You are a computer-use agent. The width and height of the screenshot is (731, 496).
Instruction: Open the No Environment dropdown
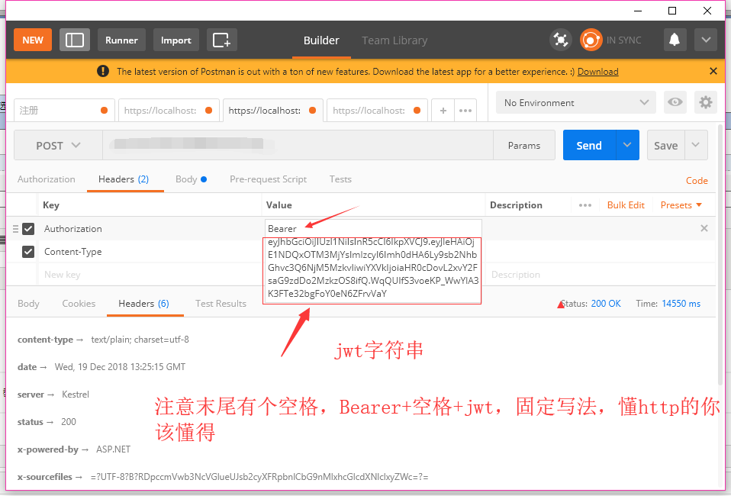pos(576,102)
